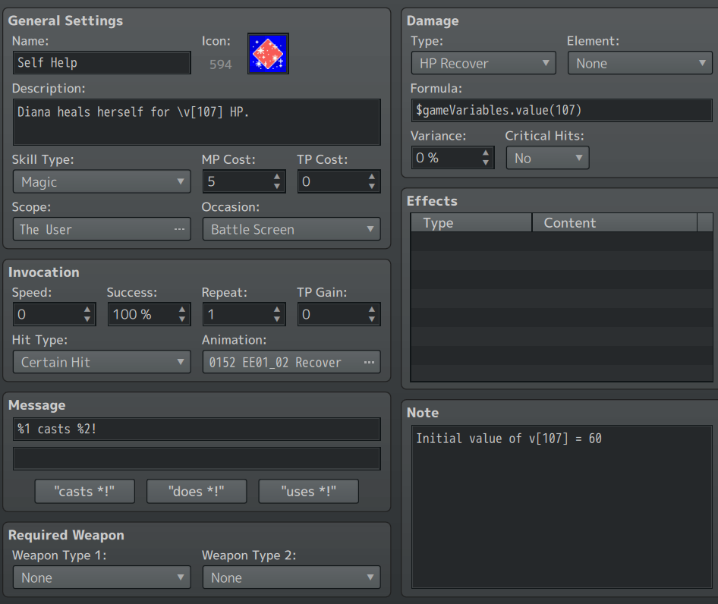Screen dimensions: 718x604
Task: Increase the Repeat count
Action: [x=276, y=310]
